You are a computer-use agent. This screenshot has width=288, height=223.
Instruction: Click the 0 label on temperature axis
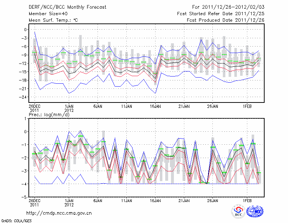(25, 30)
